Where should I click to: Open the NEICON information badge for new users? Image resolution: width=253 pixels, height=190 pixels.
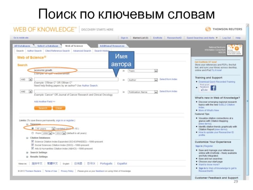234,50
